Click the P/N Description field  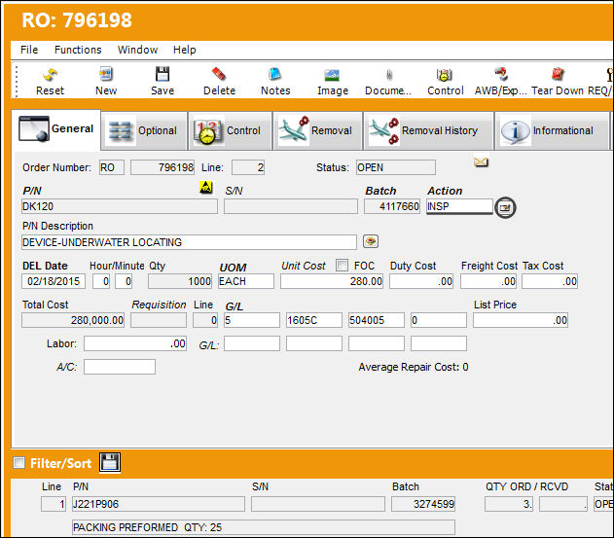189,242
